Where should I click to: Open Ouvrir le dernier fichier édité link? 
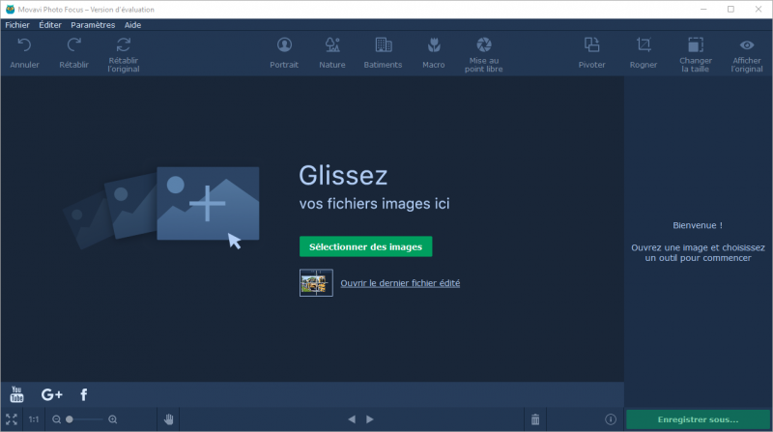pyautogui.click(x=399, y=283)
